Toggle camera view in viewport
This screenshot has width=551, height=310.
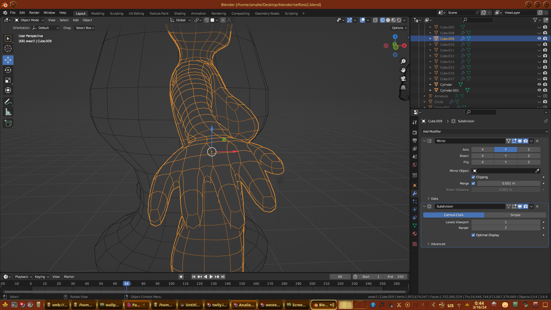pos(403,79)
